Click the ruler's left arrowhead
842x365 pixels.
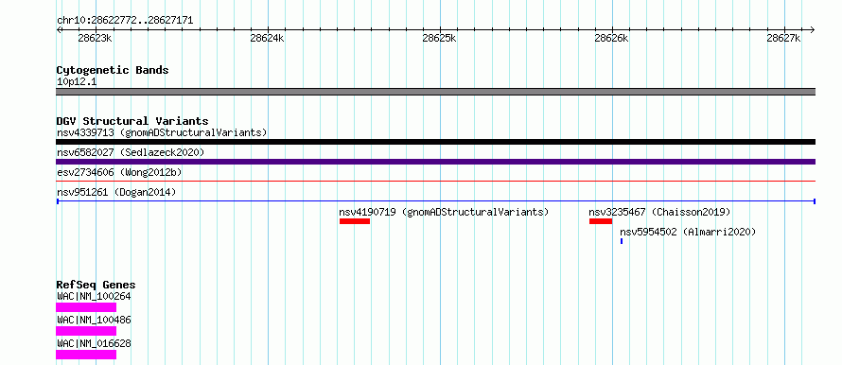coord(59,29)
